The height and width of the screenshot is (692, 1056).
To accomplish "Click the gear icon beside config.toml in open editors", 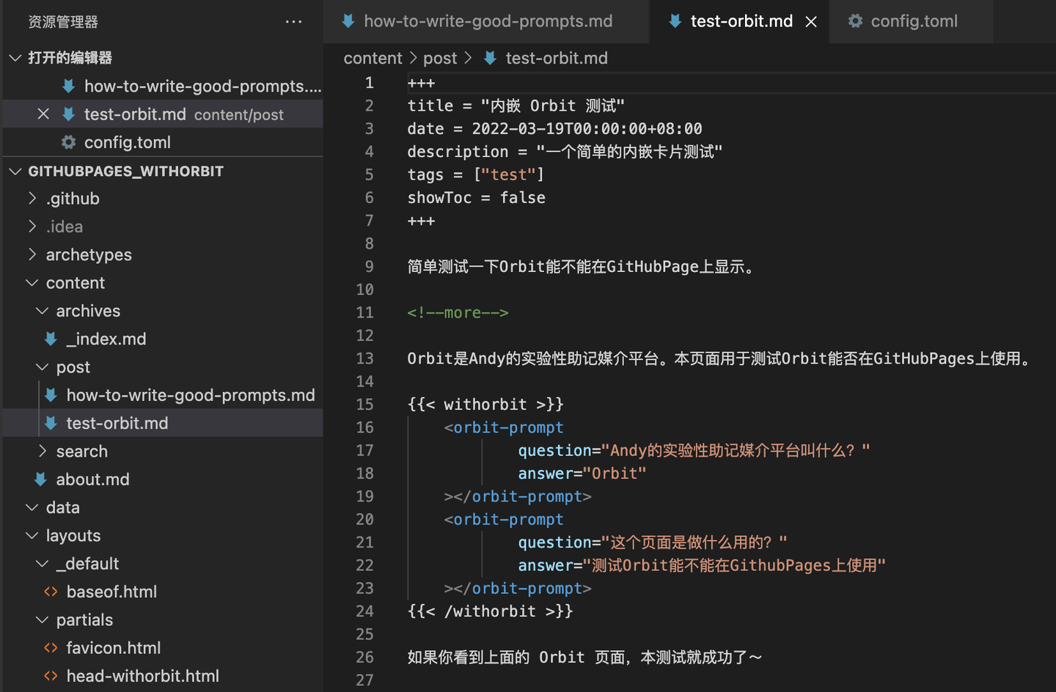I will click(68, 142).
